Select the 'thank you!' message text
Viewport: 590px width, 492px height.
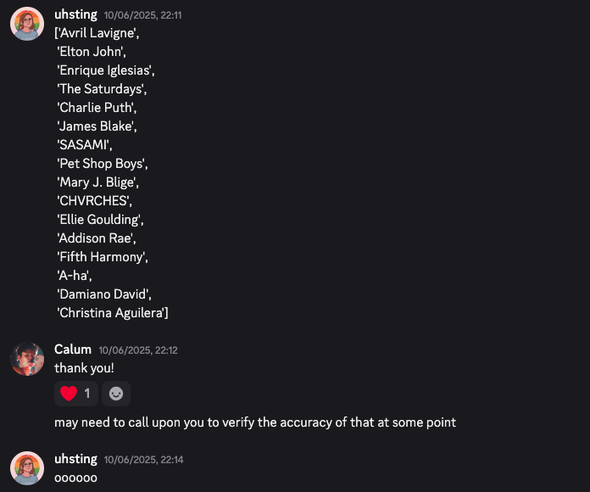click(84, 368)
